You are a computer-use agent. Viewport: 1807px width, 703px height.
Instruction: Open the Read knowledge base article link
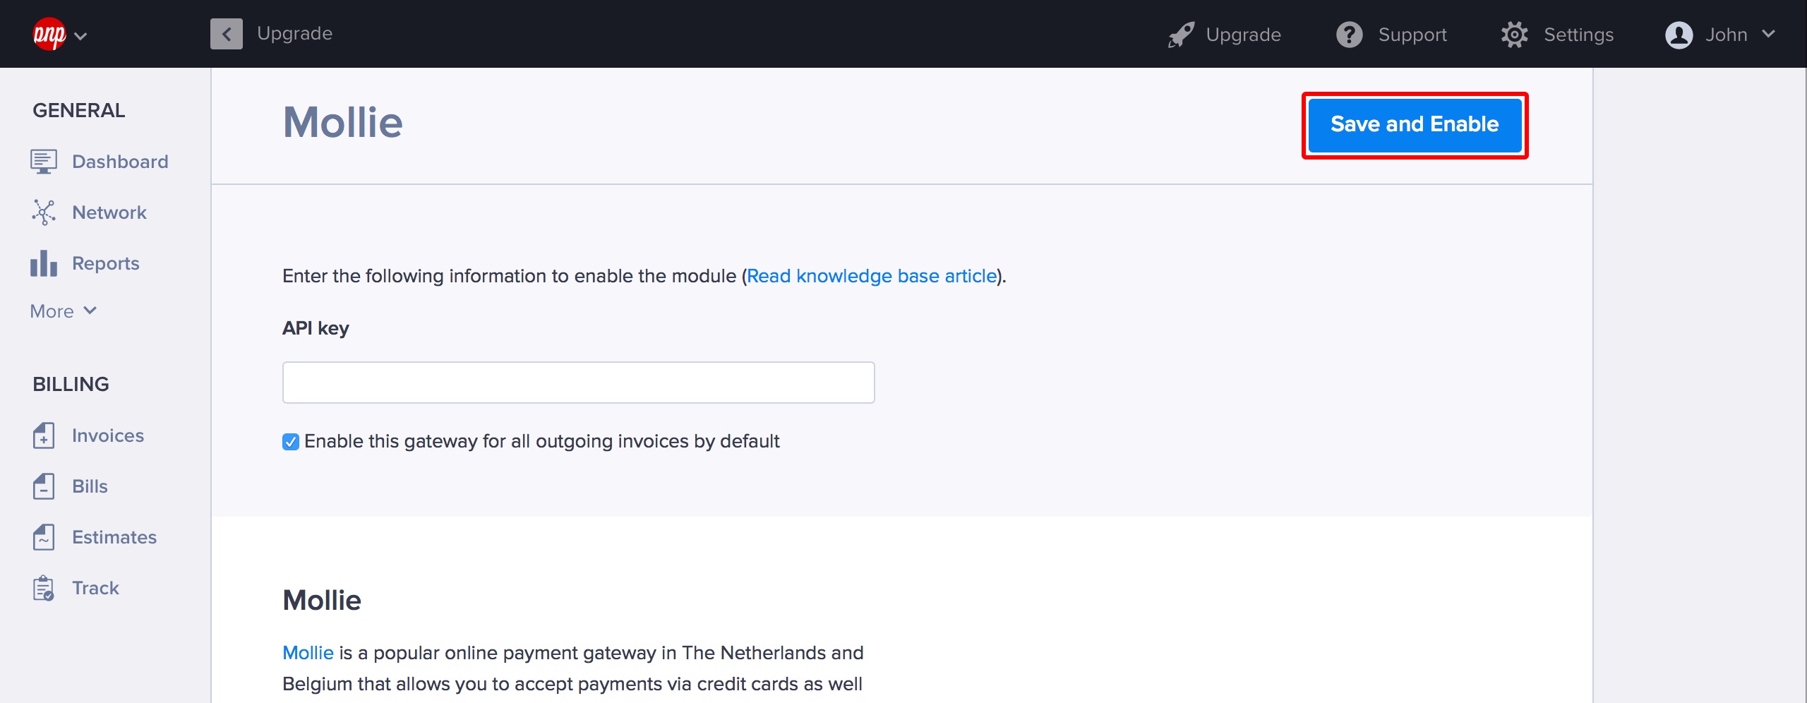pyautogui.click(x=871, y=276)
